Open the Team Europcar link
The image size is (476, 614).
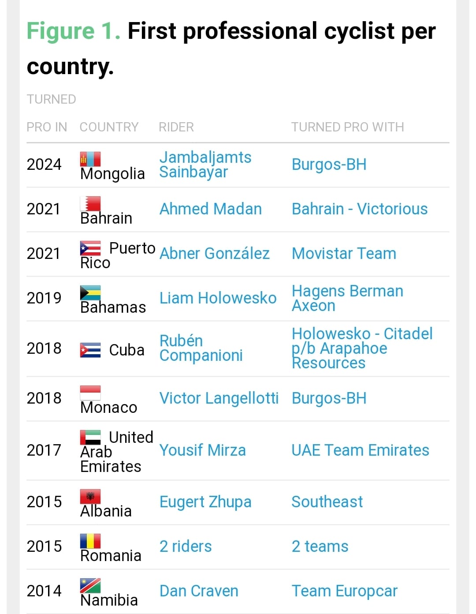pyautogui.click(x=344, y=591)
